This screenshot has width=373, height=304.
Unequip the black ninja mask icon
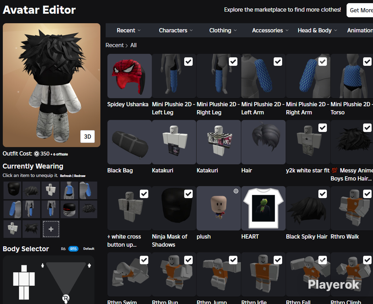[12, 190]
